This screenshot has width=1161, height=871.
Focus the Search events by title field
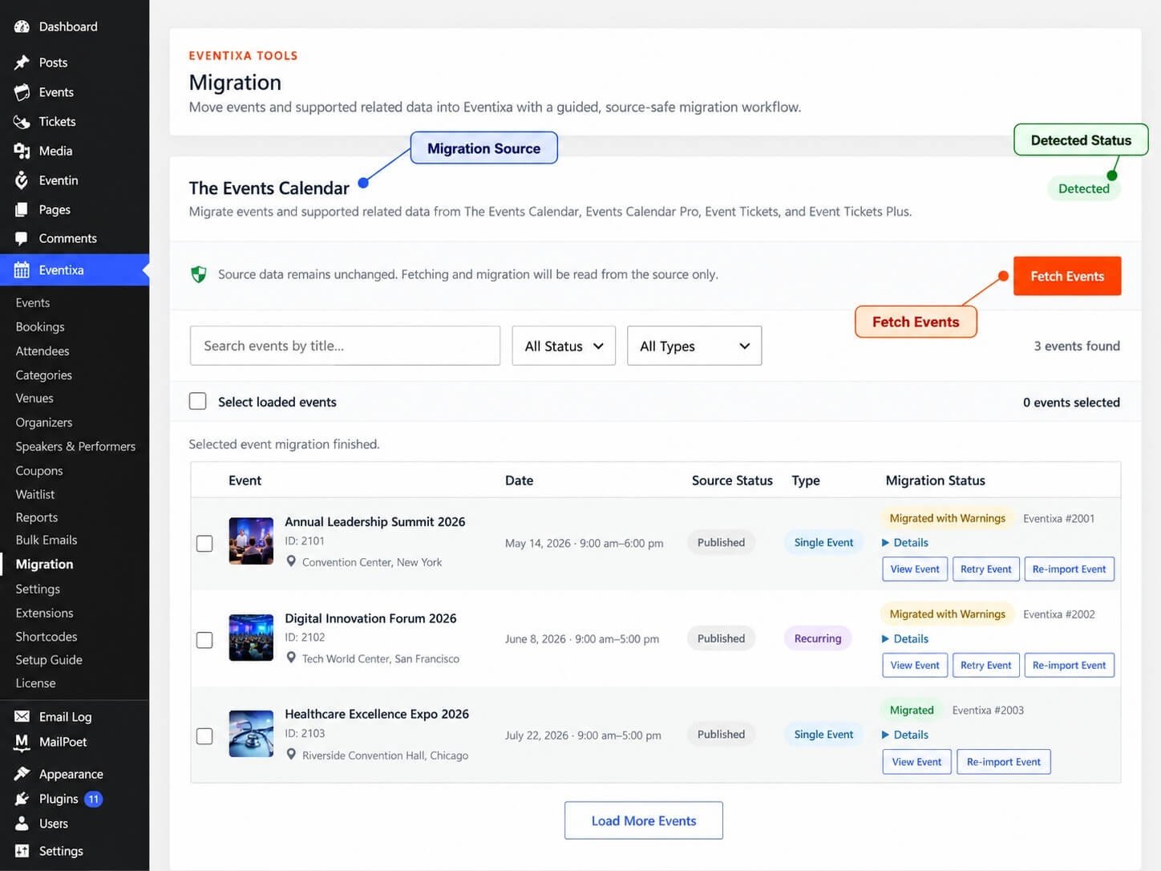[x=345, y=346]
